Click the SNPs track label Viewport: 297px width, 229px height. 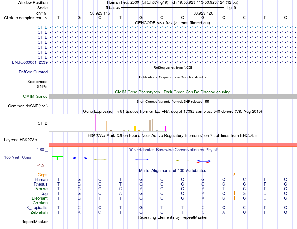point(42,87)
